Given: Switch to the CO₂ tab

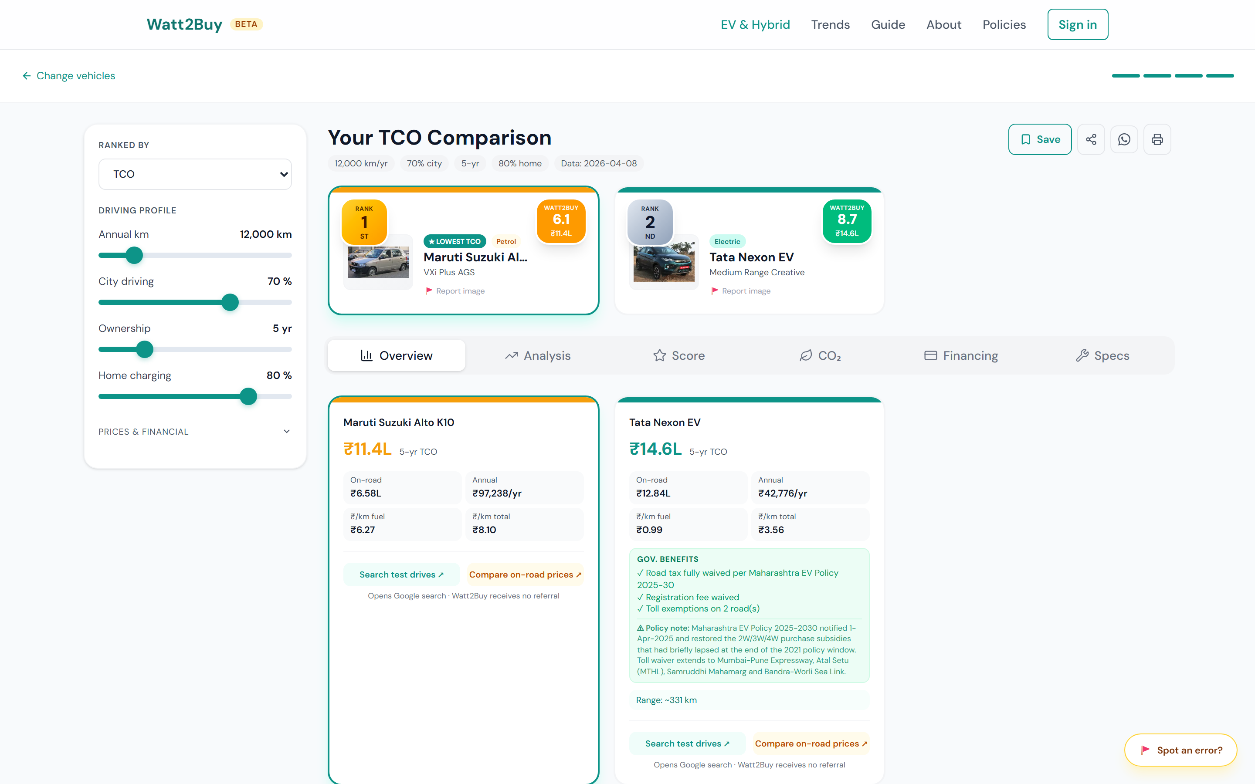Looking at the screenshot, I should (820, 356).
